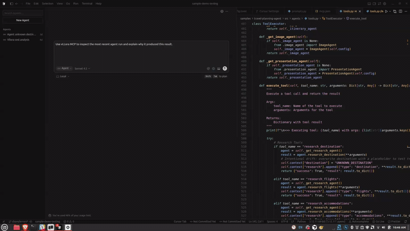The width and height of the screenshot is (410, 231).
Task: Click the @ mention icon in chat input
Action: [x=208, y=68]
